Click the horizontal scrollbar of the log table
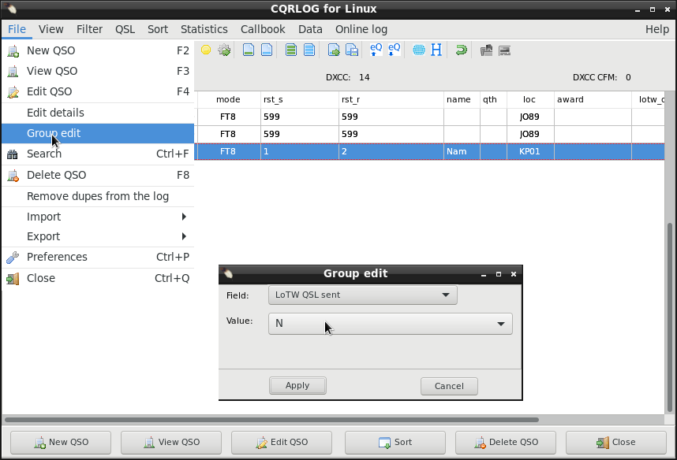The width and height of the screenshot is (677, 460). [272, 420]
